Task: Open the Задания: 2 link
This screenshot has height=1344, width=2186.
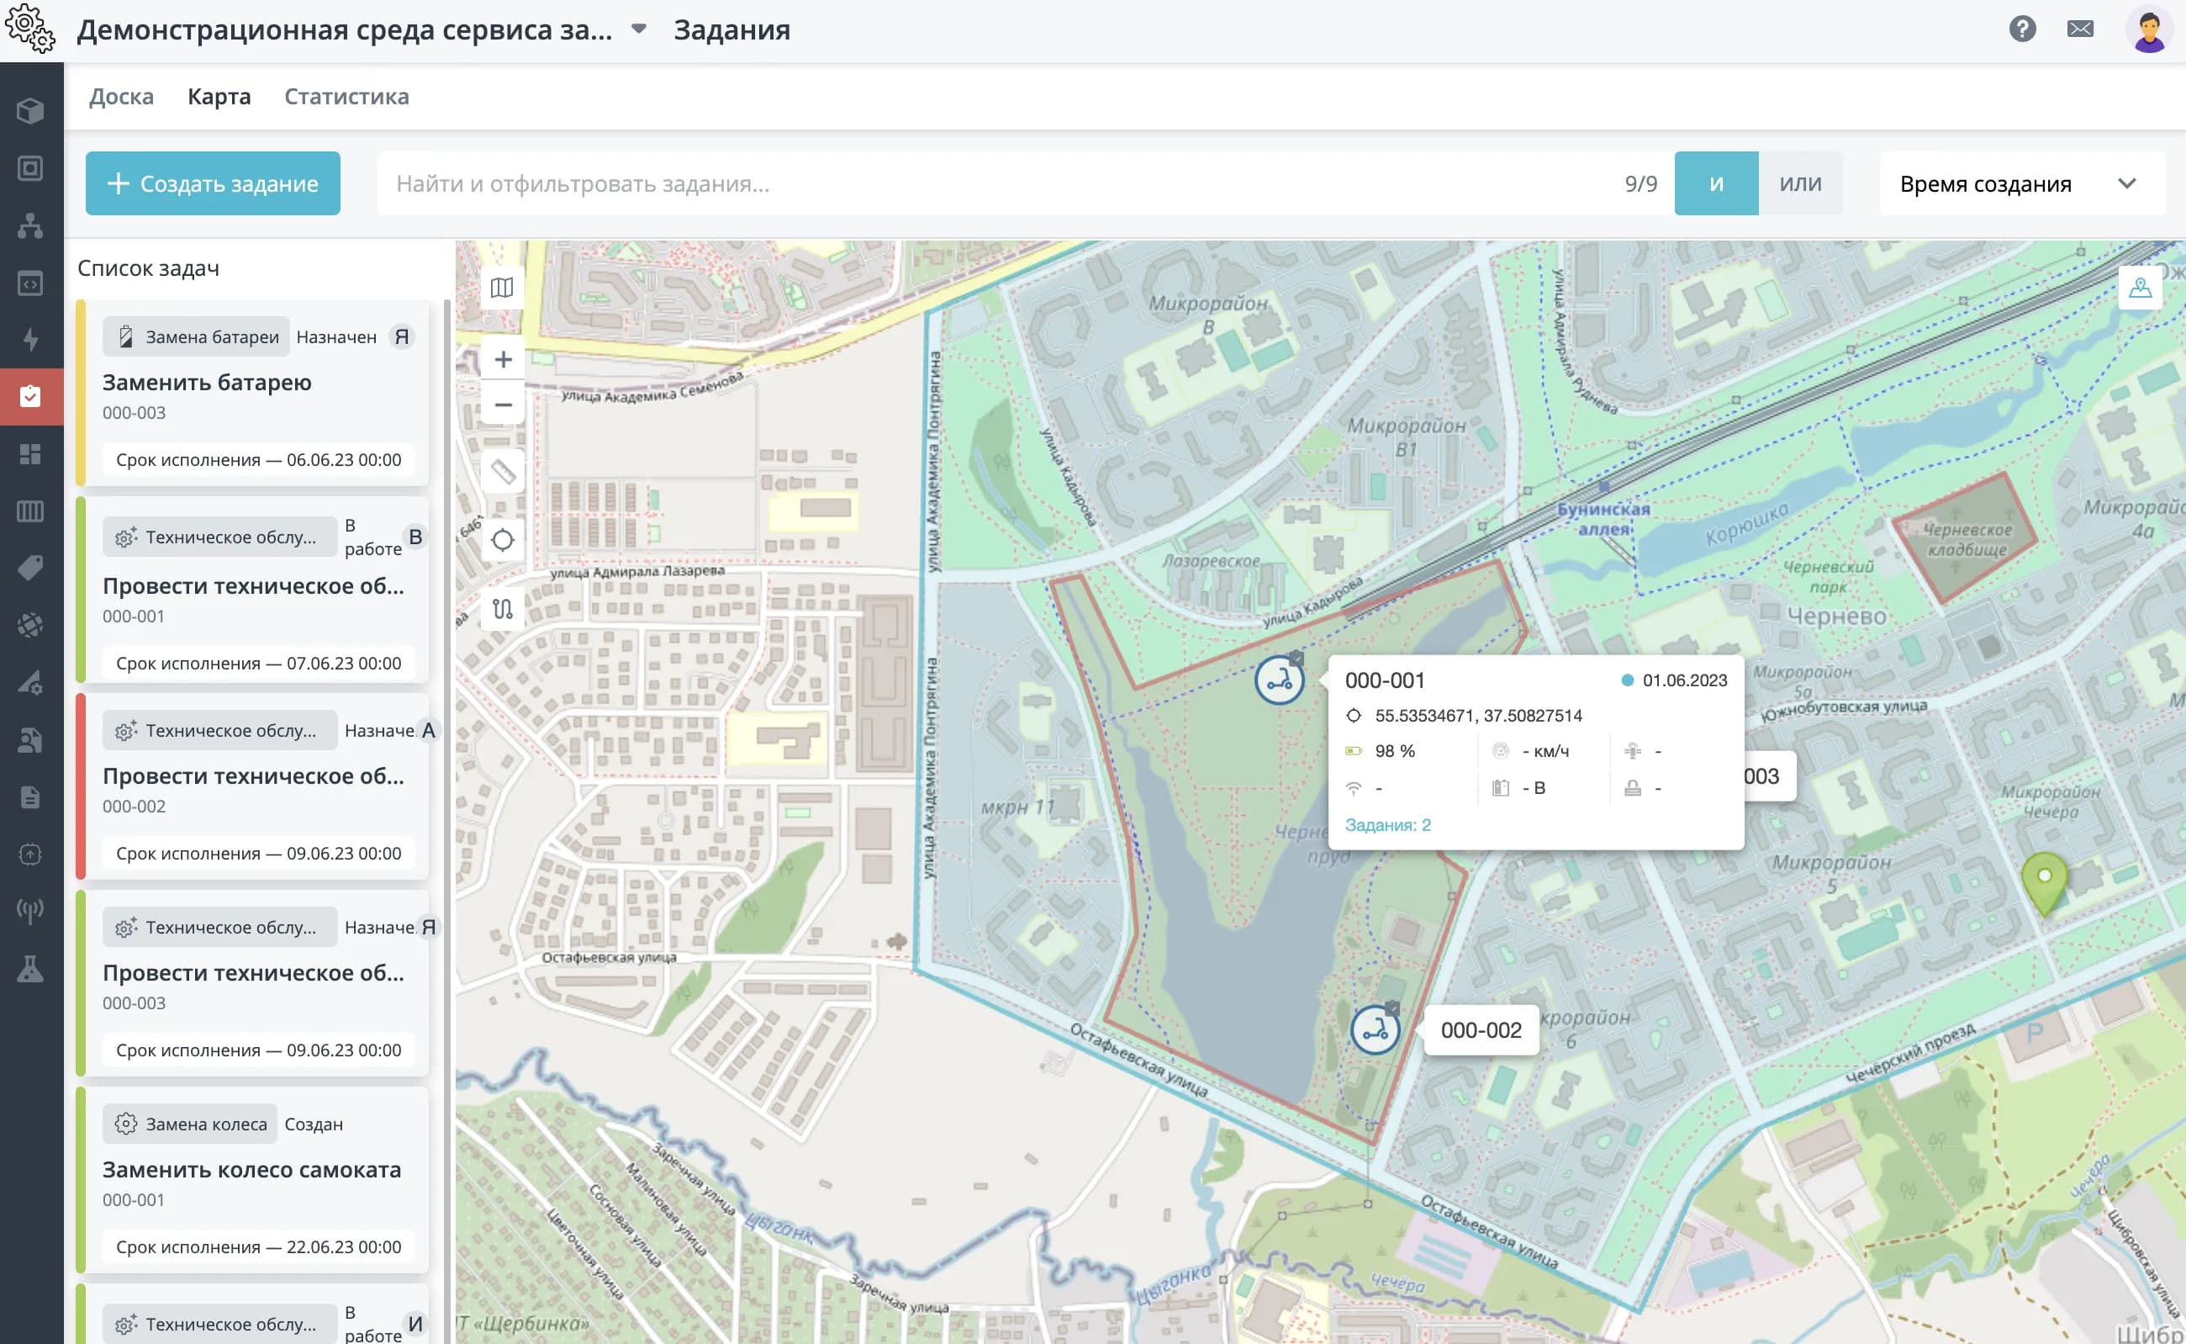Action: pos(1387,825)
